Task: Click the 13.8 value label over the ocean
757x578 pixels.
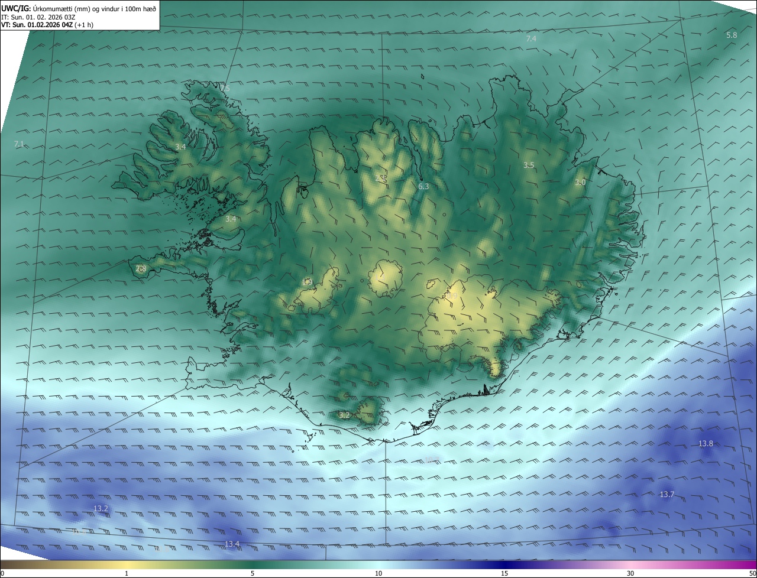Action: pyautogui.click(x=706, y=443)
